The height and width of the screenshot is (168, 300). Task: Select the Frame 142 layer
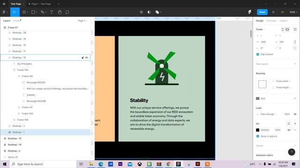tap(45, 76)
